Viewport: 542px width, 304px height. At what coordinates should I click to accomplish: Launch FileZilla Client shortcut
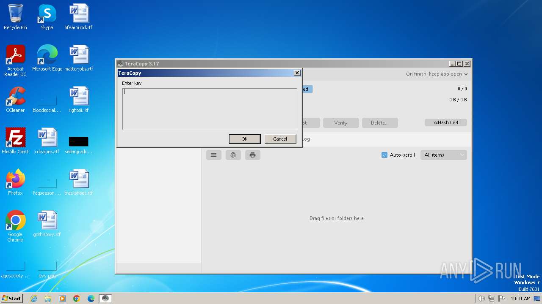[x=15, y=141]
